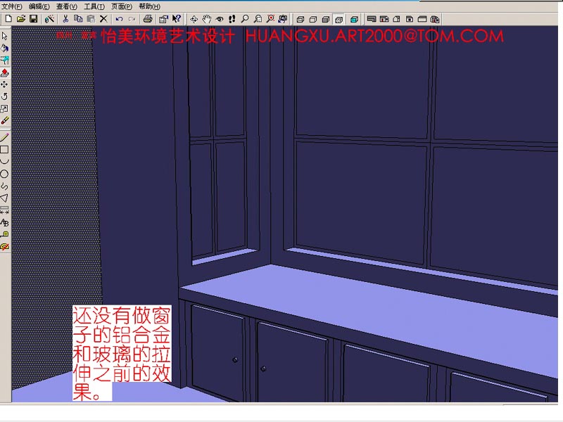This screenshot has width=563, height=422.
Task: Open the 页面(P) menu
Action: (122, 6)
